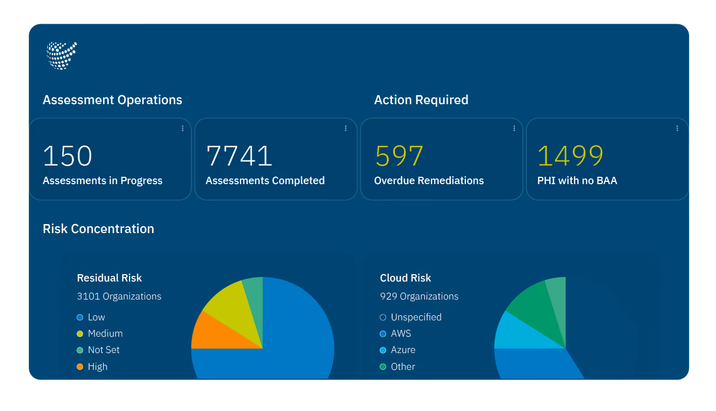Click the 929 Organizations count

419,296
